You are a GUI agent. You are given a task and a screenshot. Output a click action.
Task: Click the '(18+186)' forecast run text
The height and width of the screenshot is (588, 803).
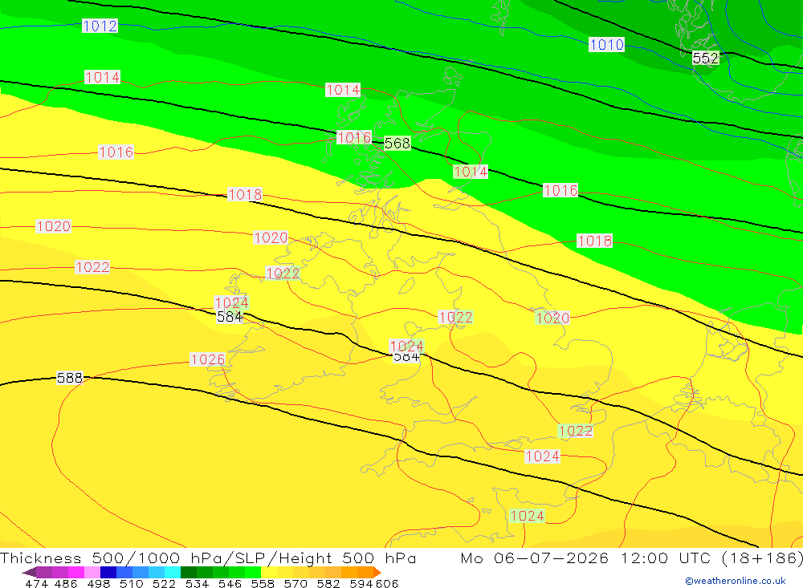click(x=762, y=558)
